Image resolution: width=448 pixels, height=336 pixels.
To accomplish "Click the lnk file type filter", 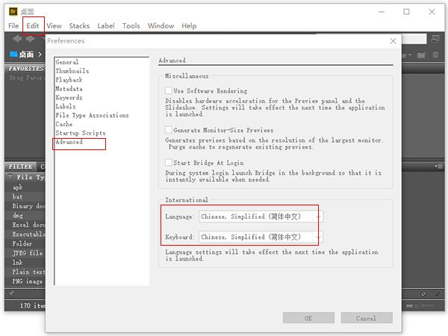I will pyautogui.click(x=17, y=262).
